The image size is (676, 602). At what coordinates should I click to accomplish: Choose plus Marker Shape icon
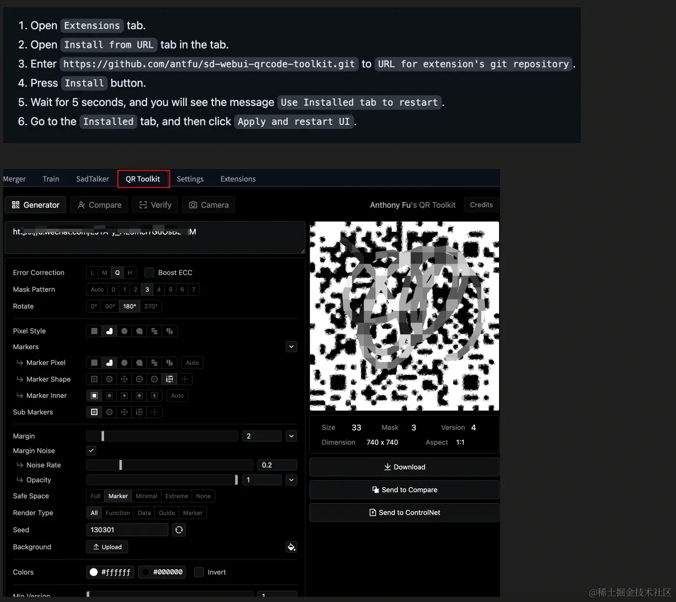coord(124,379)
